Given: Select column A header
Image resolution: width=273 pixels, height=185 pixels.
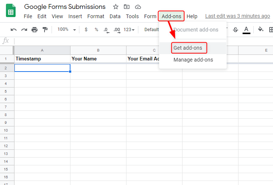Looking at the screenshot, I should (x=42, y=50).
